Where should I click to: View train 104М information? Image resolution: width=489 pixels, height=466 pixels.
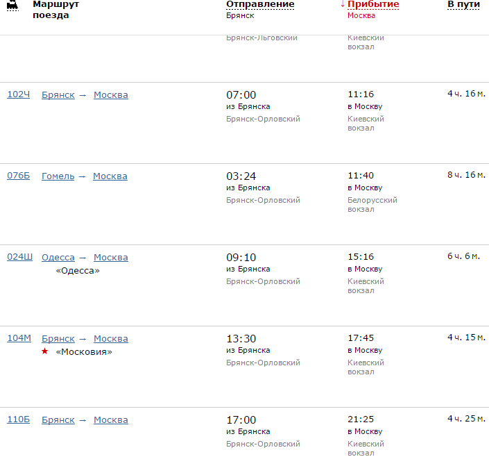point(19,338)
